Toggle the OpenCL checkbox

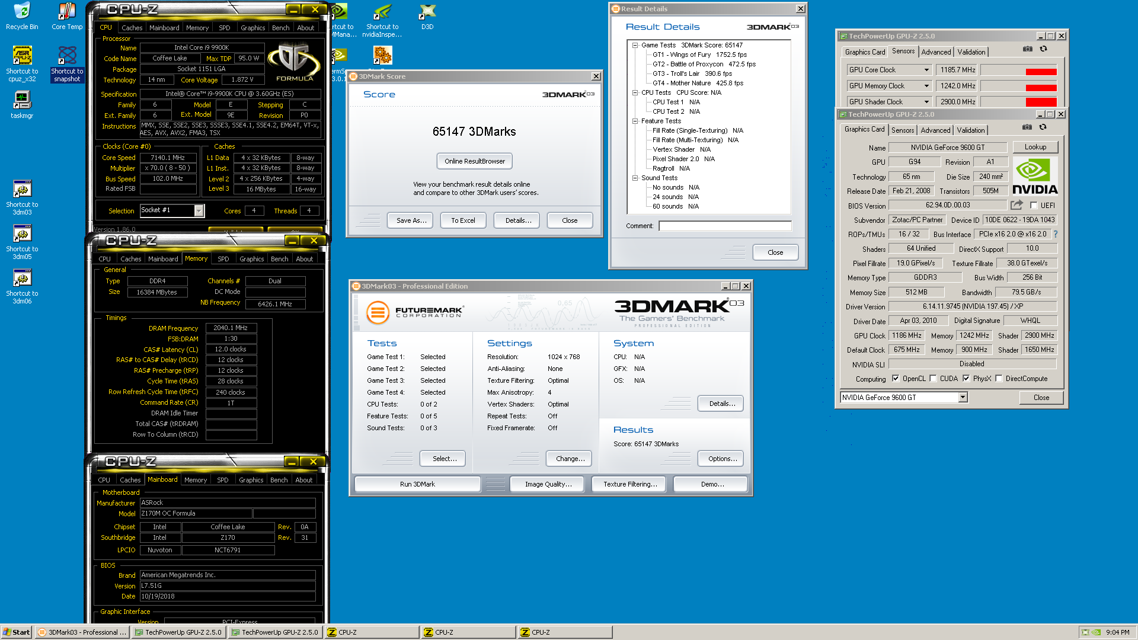[x=896, y=379]
